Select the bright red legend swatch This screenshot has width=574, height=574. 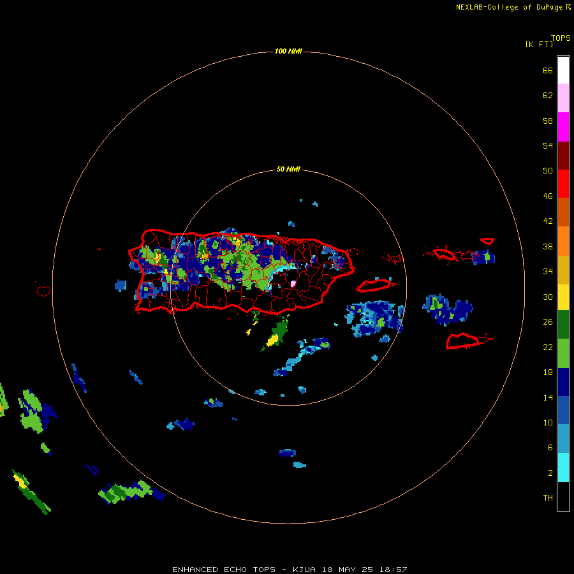coord(563,184)
